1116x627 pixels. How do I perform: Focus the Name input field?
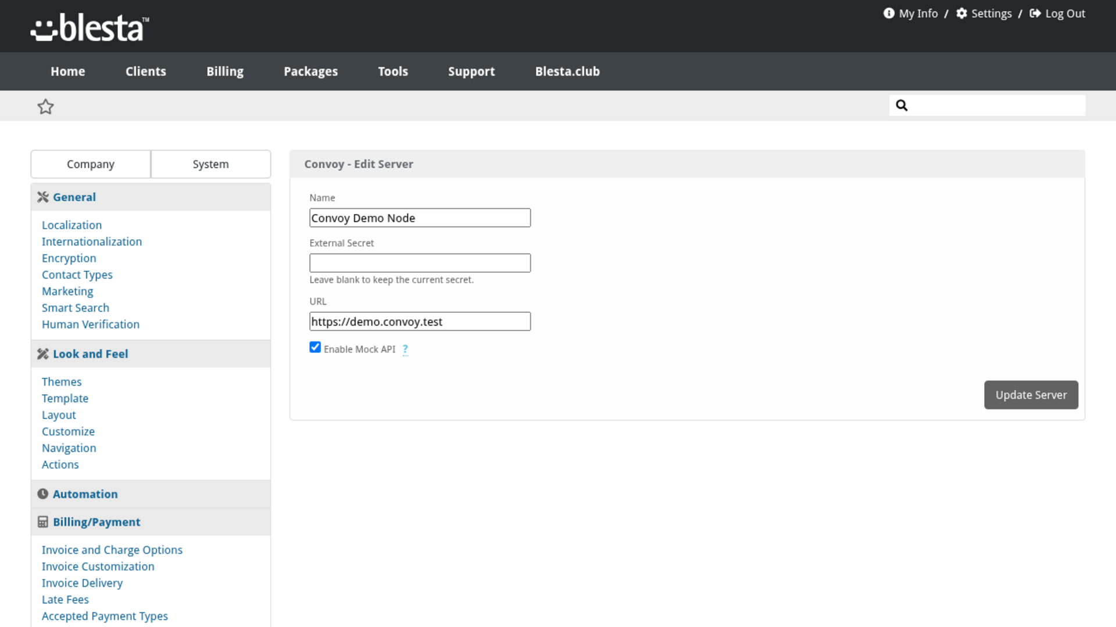click(x=420, y=218)
